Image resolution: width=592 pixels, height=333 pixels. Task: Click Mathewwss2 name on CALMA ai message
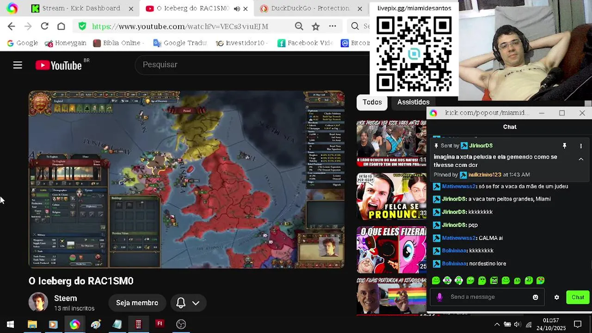click(458, 238)
